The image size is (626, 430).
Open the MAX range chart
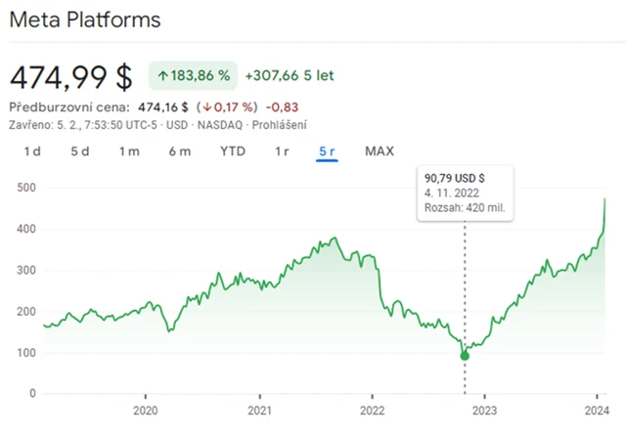point(380,151)
